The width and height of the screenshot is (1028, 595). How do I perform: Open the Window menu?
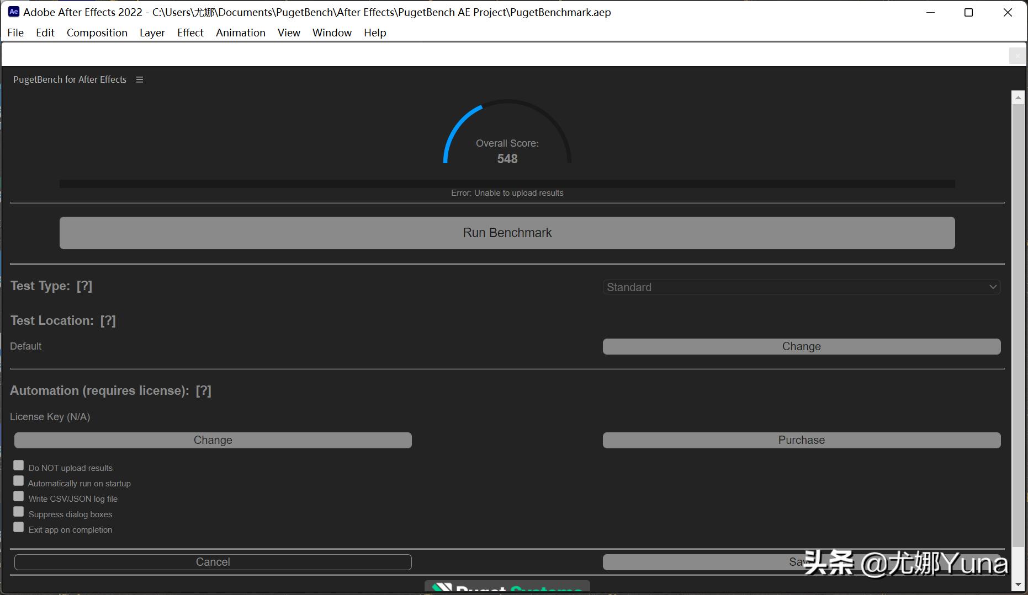pos(332,33)
